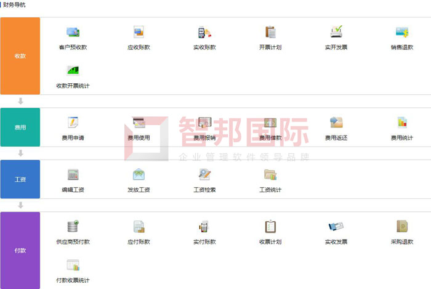Click the 客户预收款 label
The height and width of the screenshot is (289, 431).
tap(73, 47)
